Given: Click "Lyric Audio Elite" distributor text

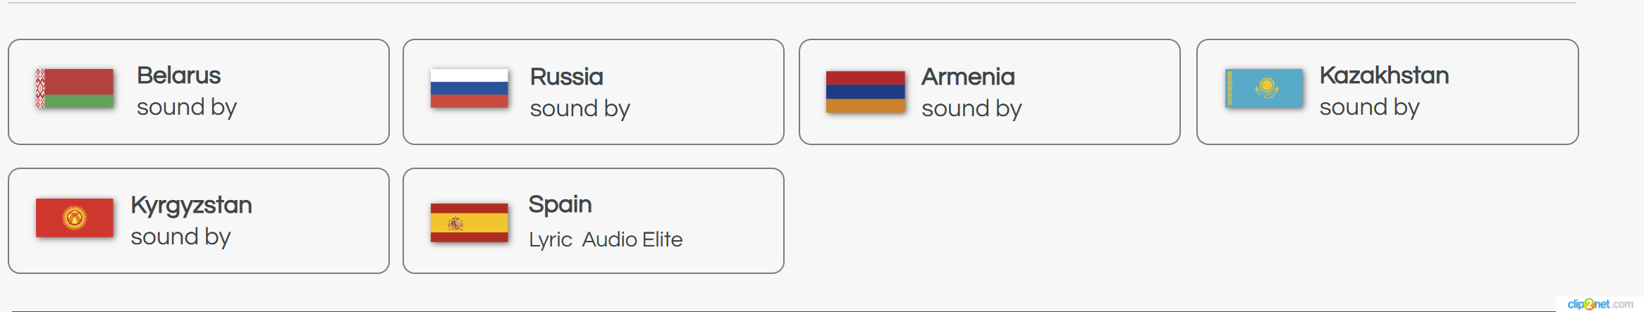Looking at the screenshot, I should pos(606,239).
